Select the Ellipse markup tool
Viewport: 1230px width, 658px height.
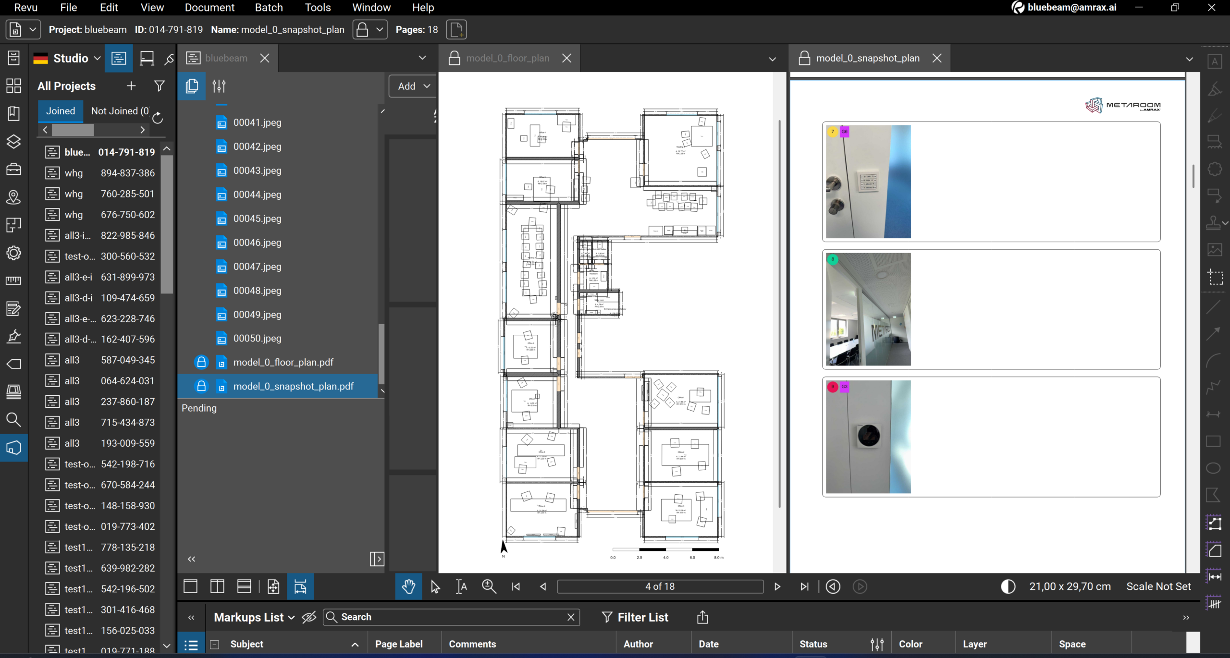coord(1214,468)
